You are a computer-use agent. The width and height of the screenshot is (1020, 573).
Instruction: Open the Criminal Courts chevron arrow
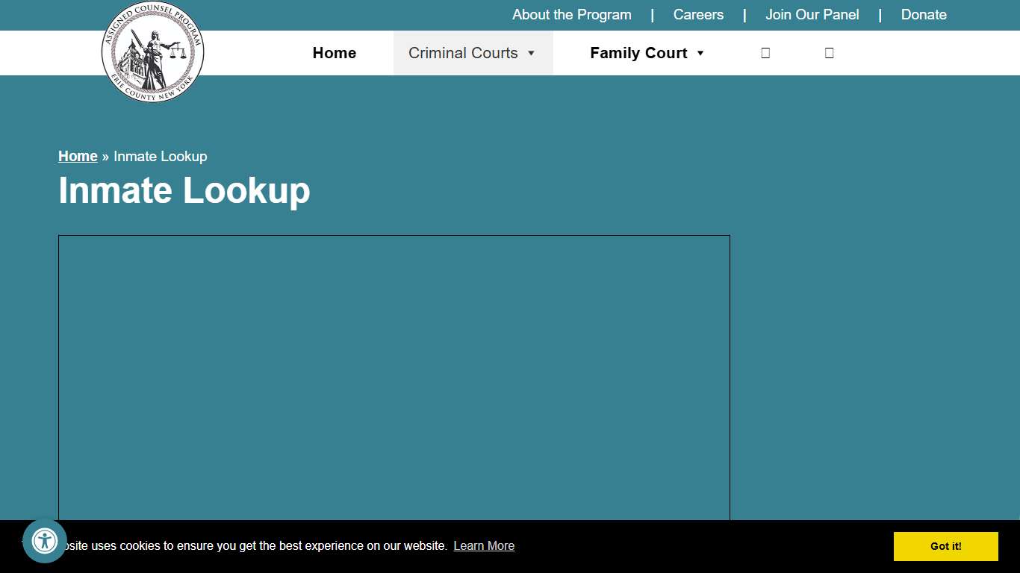coord(531,53)
